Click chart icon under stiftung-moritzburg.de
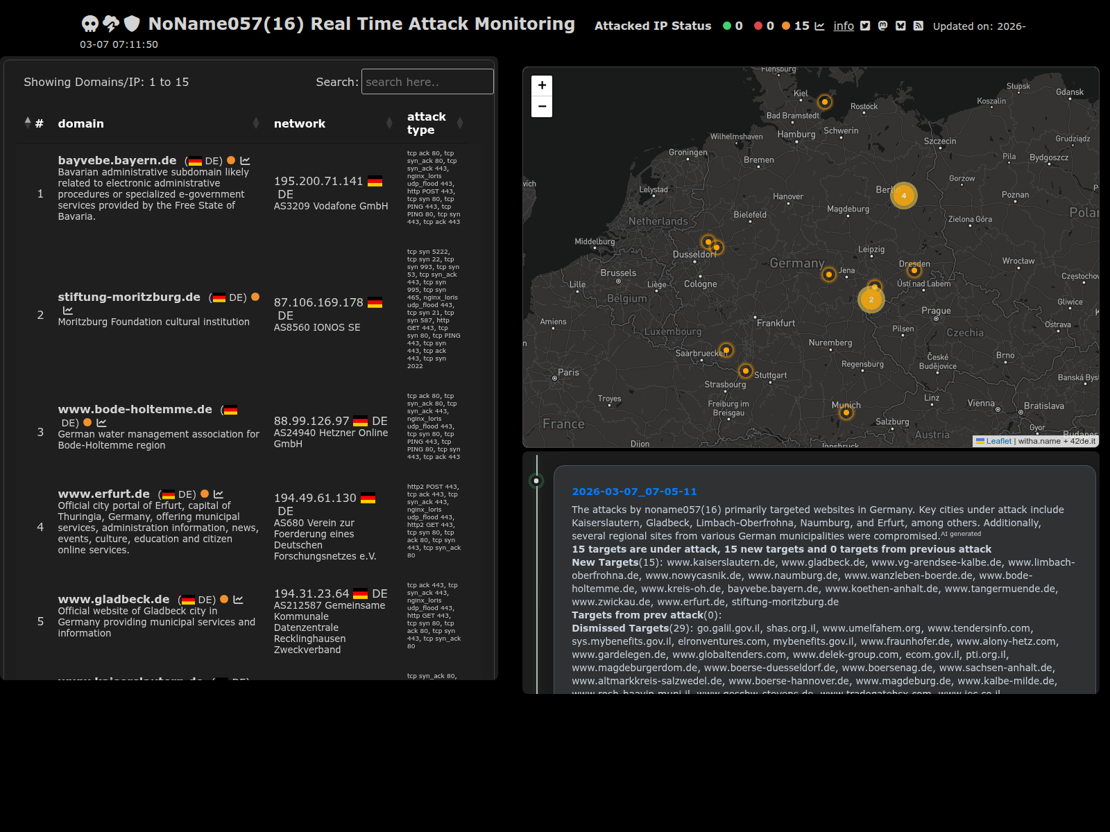This screenshot has height=832, width=1110. [68, 311]
